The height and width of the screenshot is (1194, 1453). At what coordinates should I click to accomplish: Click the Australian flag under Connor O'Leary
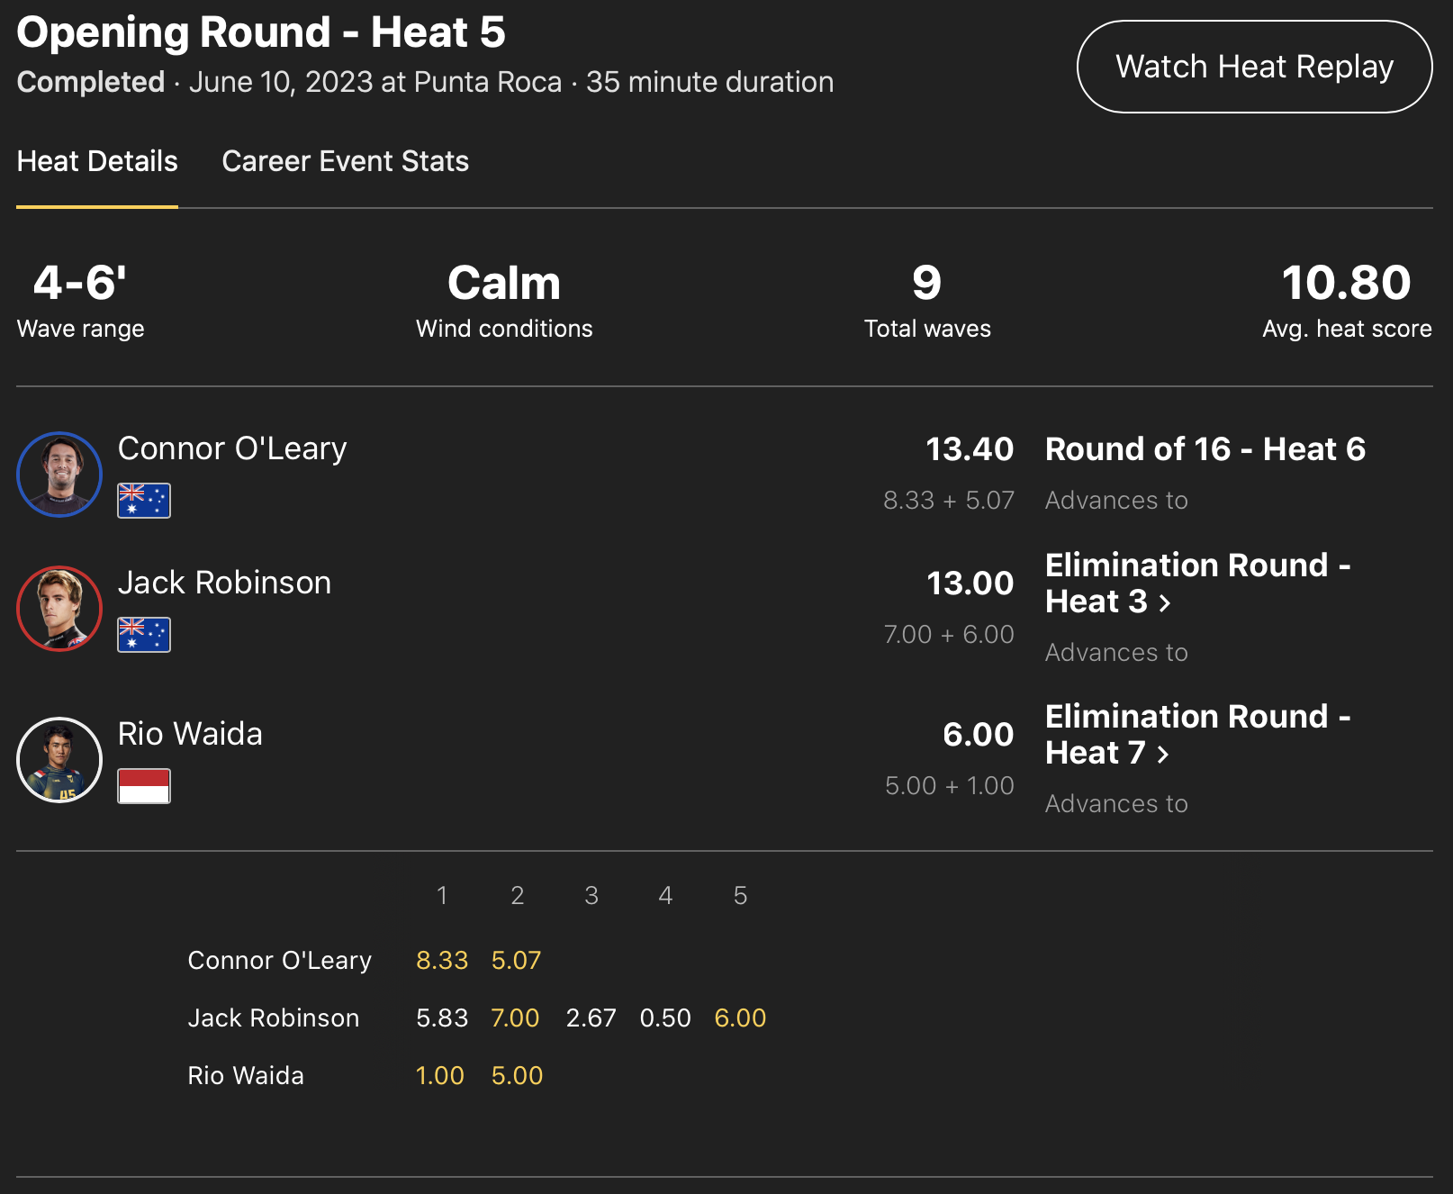[x=144, y=501]
